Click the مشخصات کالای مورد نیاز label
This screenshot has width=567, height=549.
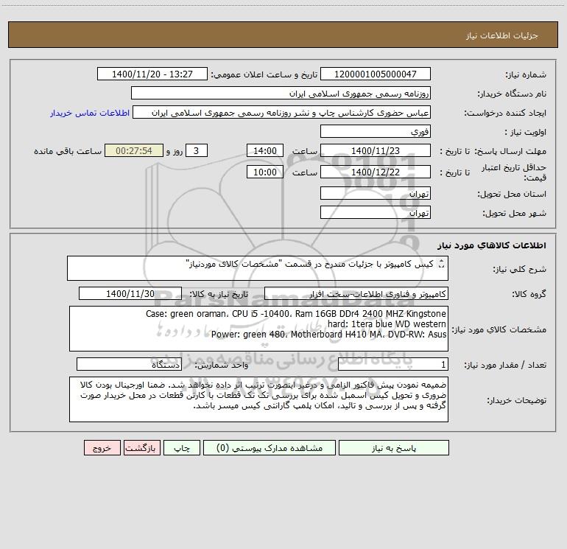click(499, 329)
